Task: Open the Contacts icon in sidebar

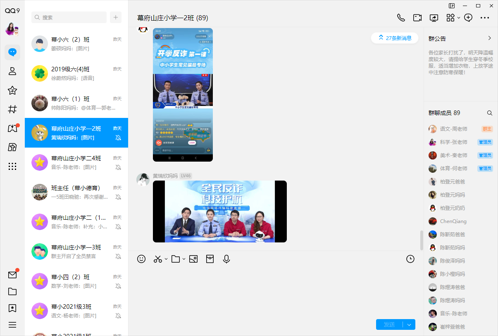Action: click(x=12, y=71)
